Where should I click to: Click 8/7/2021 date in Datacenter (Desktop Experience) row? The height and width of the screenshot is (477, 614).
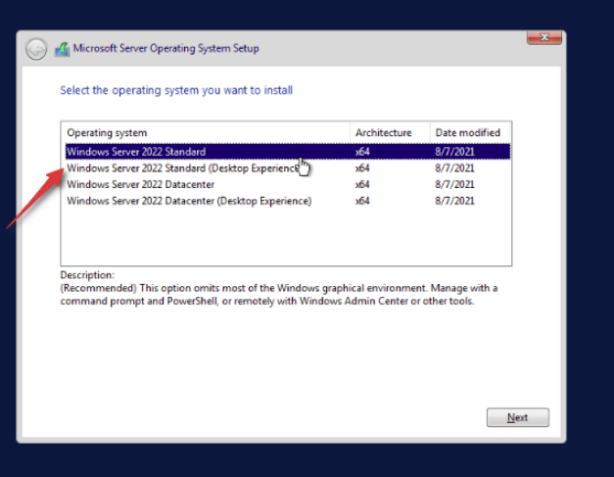click(x=454, y=201)
